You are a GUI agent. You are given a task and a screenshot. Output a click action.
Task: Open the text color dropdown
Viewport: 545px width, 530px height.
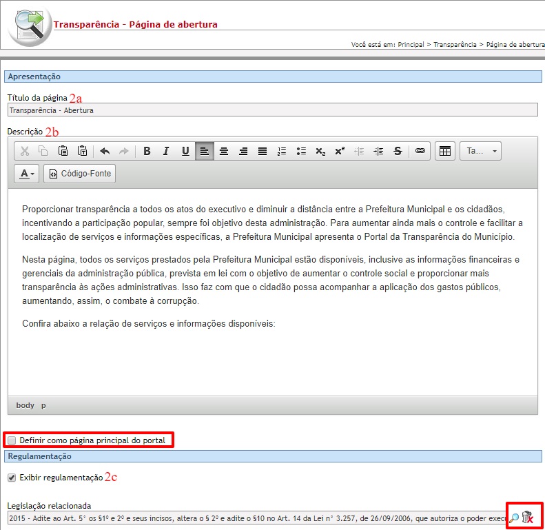[26, 174]
